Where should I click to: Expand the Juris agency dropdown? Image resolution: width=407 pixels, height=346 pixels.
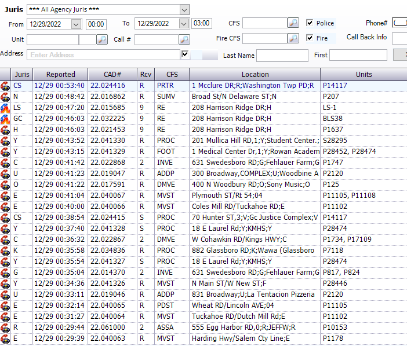pos(184,10)
